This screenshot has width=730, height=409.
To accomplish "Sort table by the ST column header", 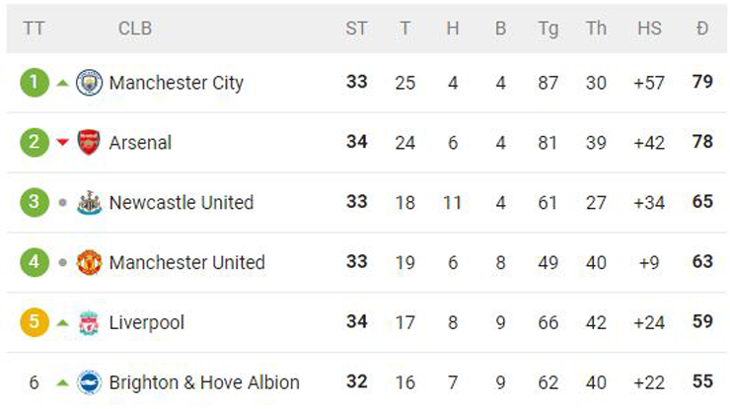I will point(356,29).
